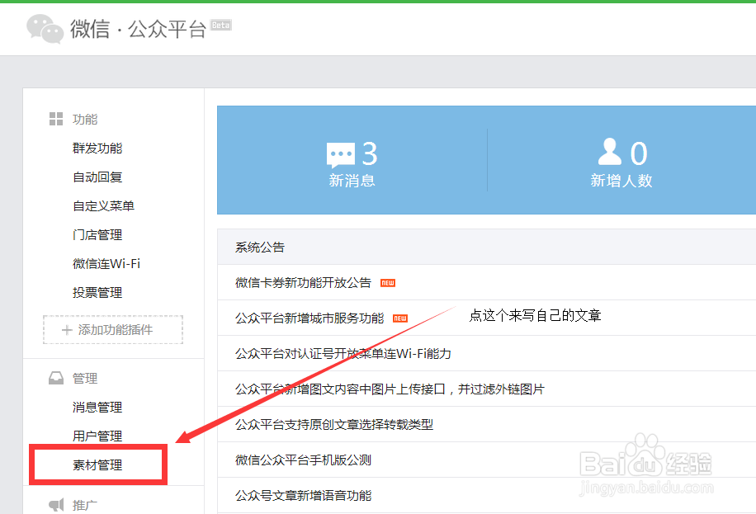Click the 微信·公众平台 title
This screenshot has width=756, height=514.
[139, 29]
